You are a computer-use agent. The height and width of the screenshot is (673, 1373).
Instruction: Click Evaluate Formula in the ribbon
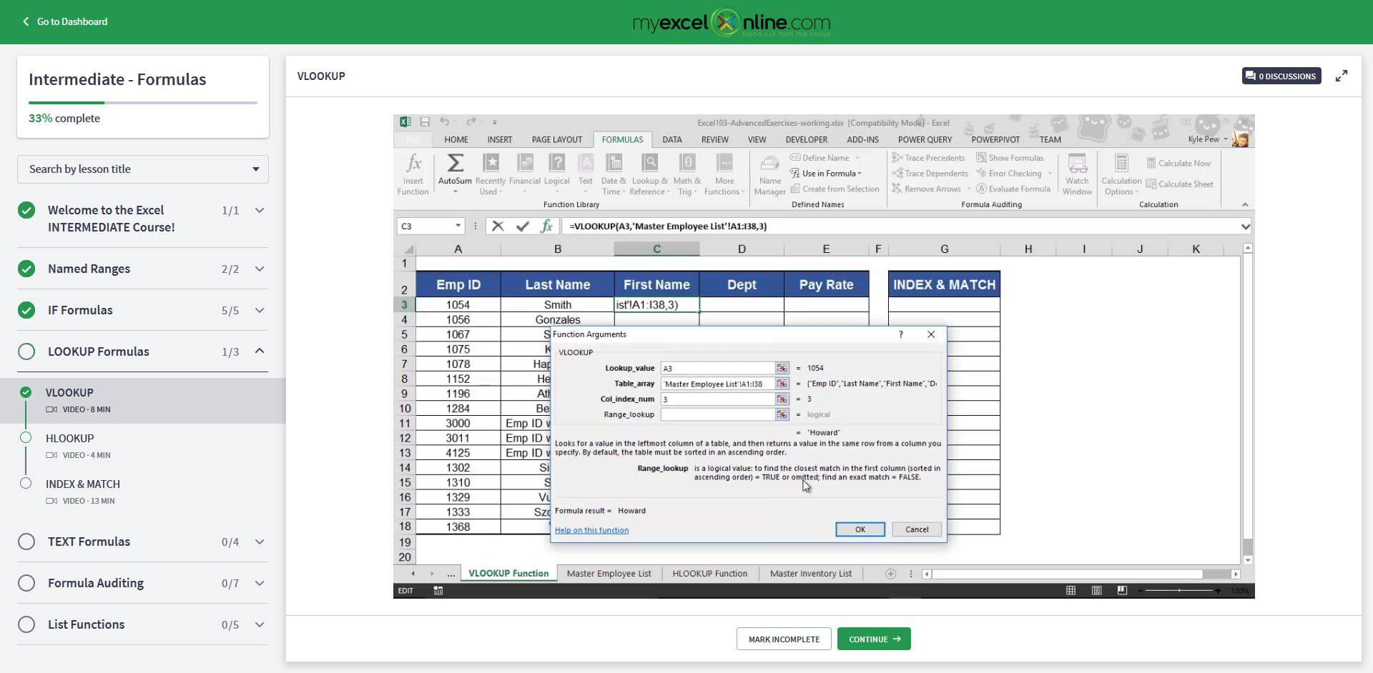(x=1013, y=189)
